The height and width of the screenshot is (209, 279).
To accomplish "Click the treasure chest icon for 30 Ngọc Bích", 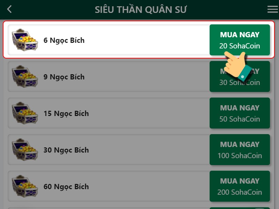I will tap(25, 150).
